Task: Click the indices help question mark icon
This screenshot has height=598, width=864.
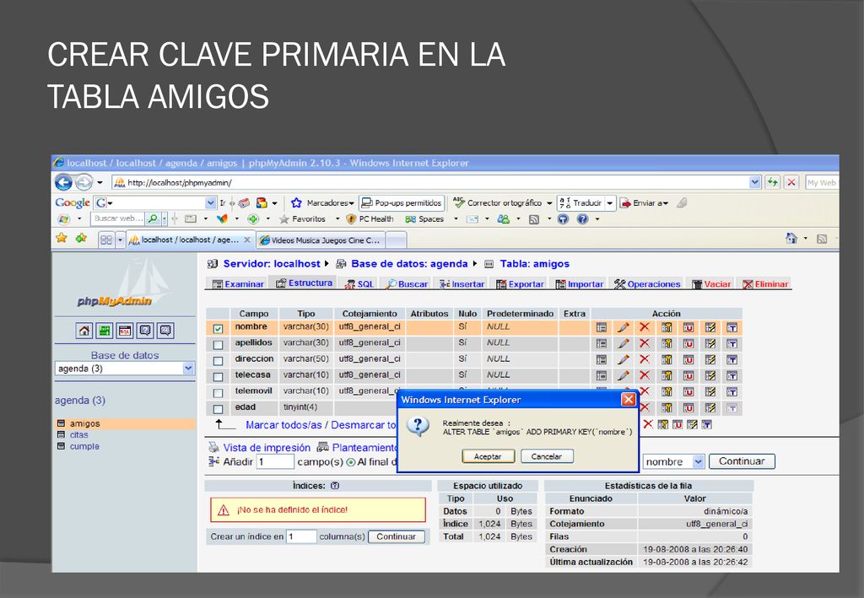Action: coord(335,486)
